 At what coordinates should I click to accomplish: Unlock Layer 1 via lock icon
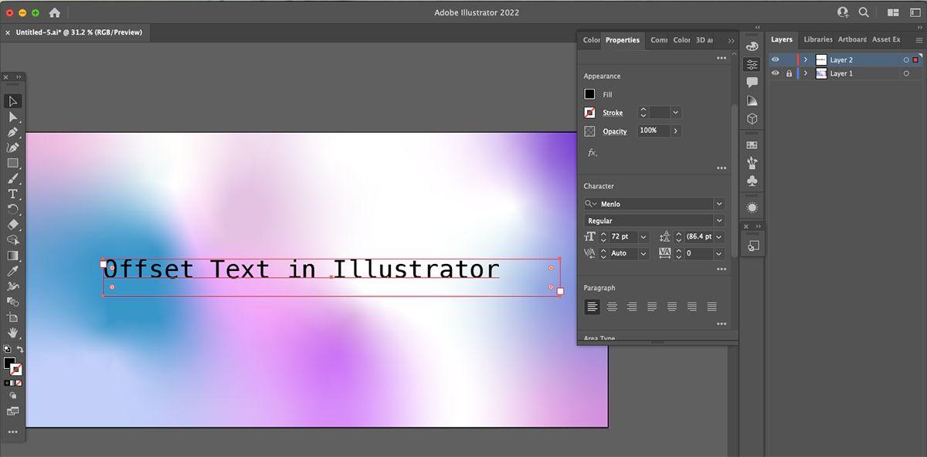point(789,73)
